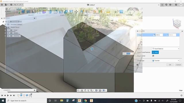The width and height of the screenshot is (184, 103).
Task: Select the Measure tool under Inspect
Action: (x=108, y=12)
